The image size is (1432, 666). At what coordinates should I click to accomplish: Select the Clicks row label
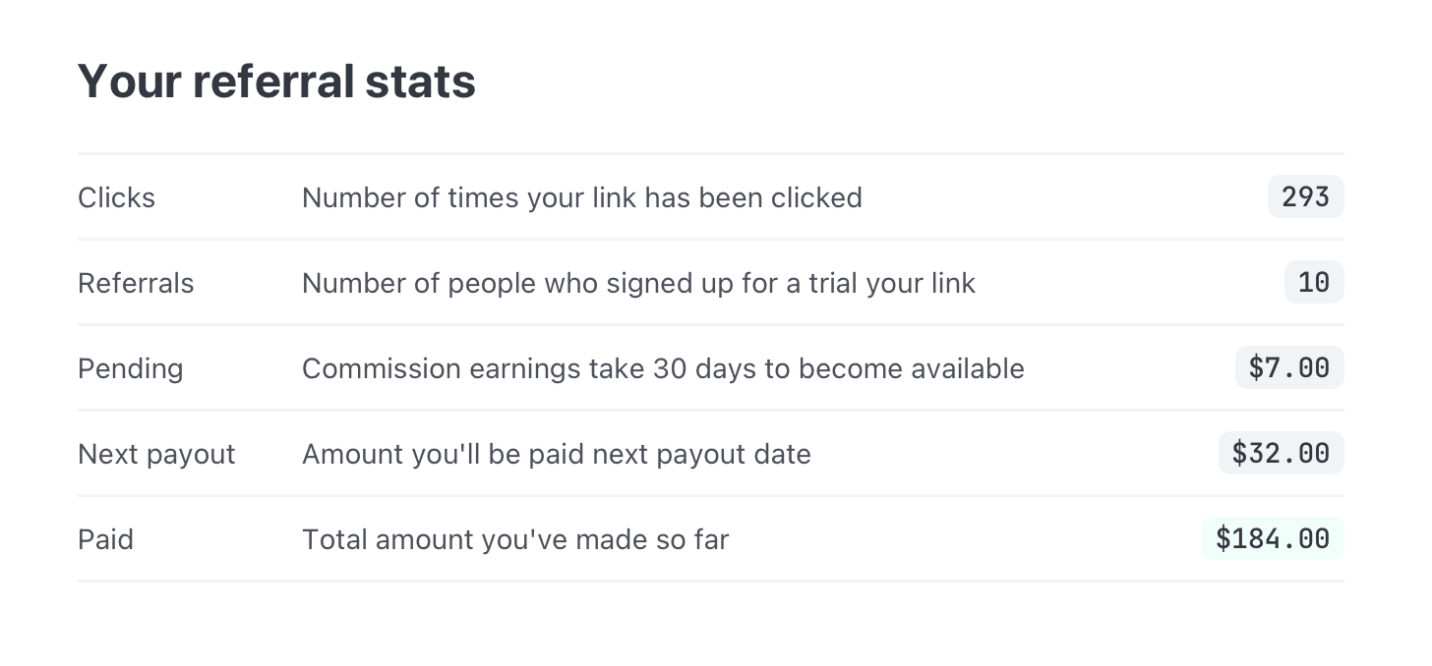pos(116,197)
